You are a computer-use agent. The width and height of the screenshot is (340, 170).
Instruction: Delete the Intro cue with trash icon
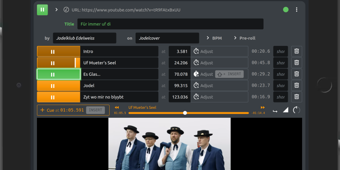point(297,51)
